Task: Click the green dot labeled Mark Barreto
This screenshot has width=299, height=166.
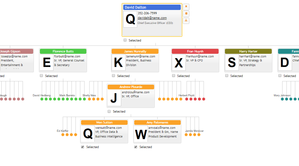Action: (67, 99)
